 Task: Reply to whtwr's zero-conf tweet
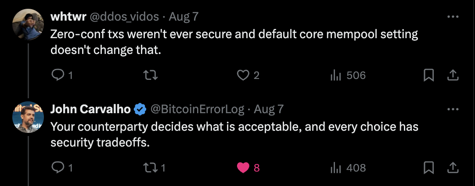(x=58, y=75)
